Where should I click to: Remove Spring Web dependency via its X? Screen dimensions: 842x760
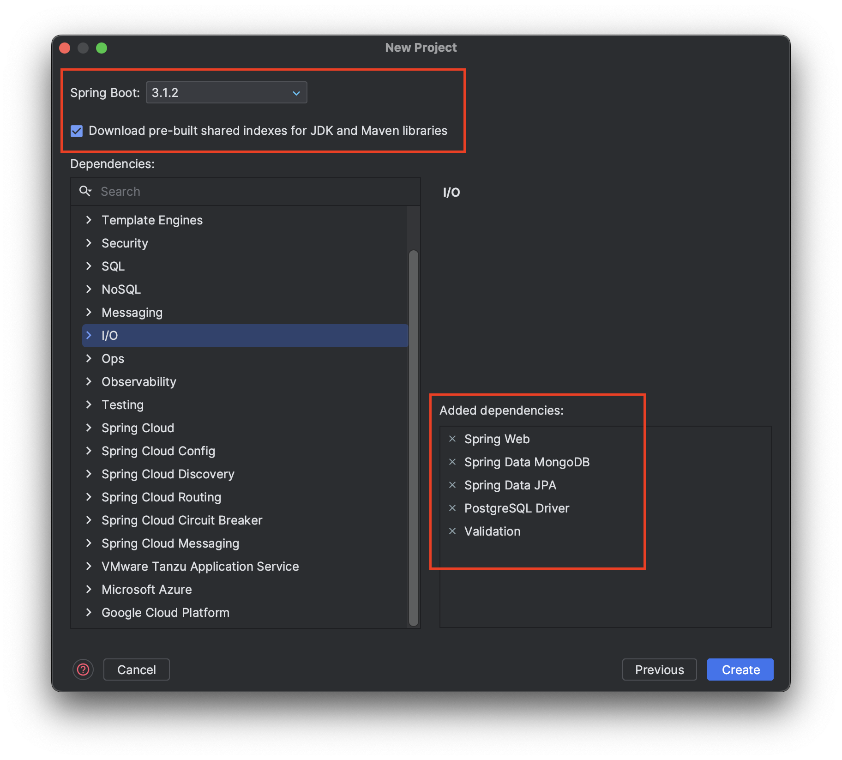click(x=452, y=439)
